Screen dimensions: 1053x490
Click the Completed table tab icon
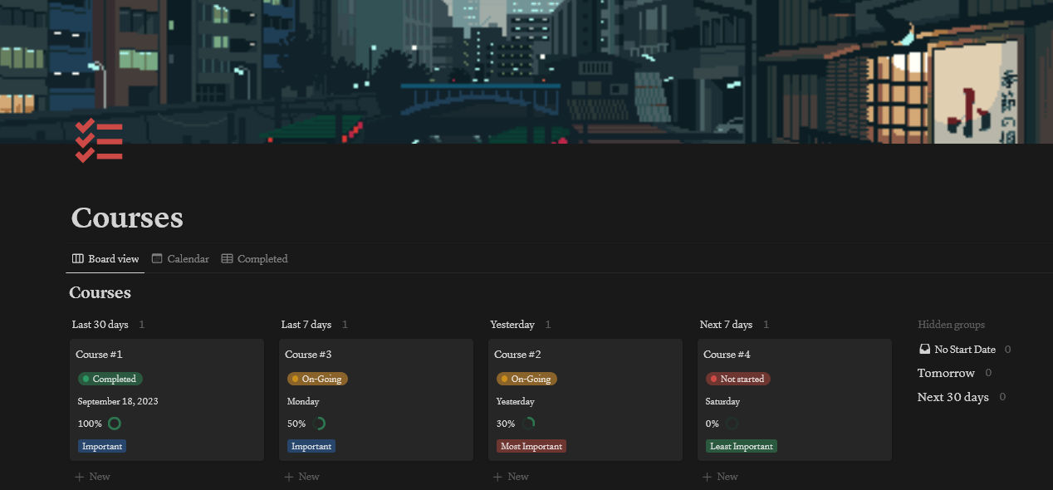point(227,259)
